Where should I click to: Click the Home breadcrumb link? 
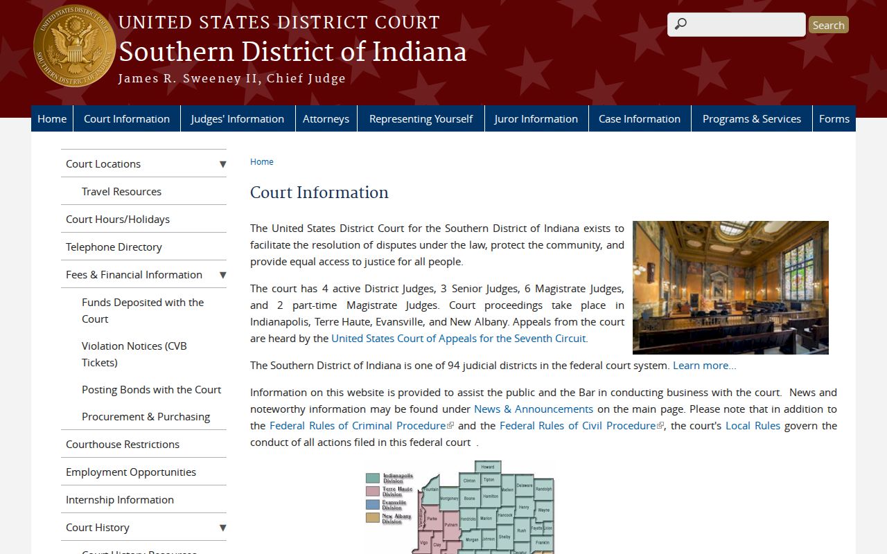[x=262, y=161]
